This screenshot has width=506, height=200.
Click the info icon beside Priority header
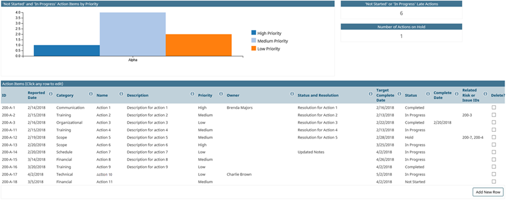pyautogui.click(x=221, y=94)
